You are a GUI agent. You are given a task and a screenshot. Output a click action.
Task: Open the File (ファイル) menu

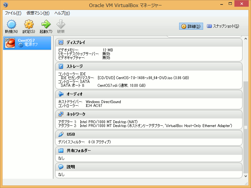click(x=13, y=13)
